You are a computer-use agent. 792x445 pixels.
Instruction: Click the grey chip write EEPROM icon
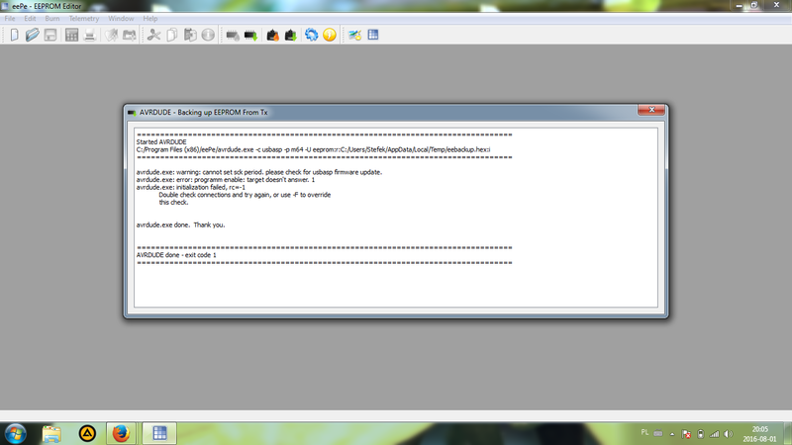tap(233, 36)
